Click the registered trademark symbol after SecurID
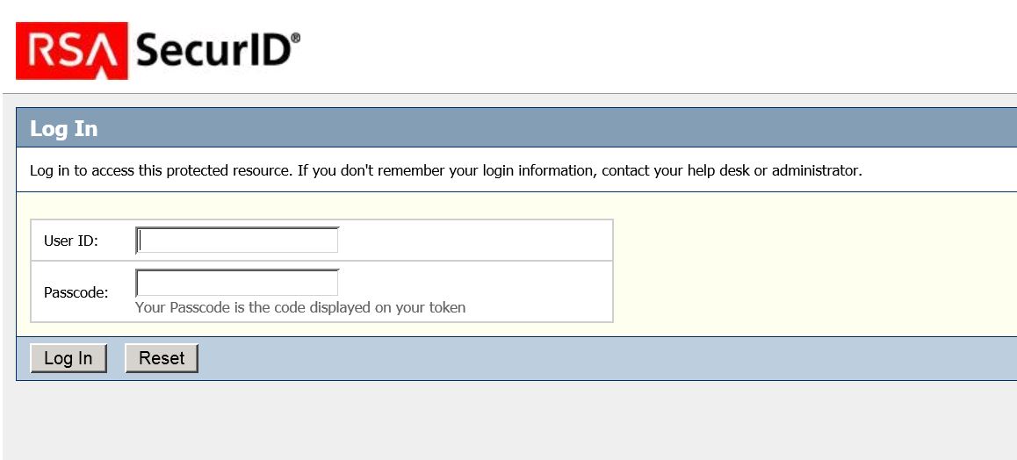Screen dimensions: 1017x460 pyautogui.click(x=296, y=38)
